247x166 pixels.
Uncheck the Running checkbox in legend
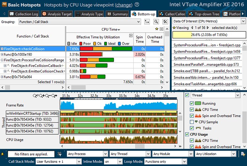pyautogui.click(x=192, y=103)
